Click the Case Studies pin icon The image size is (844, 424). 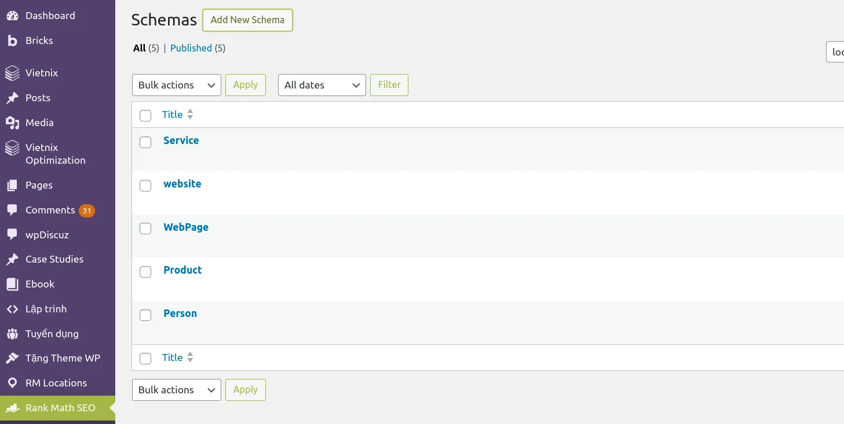tap(12, 259)
